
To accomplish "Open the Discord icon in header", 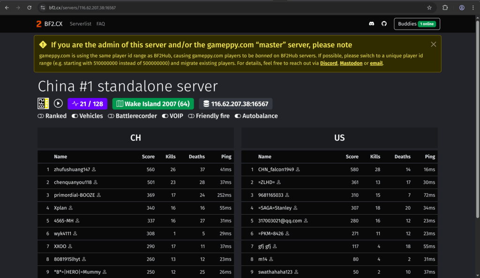I will pyautogui.click(x=372, y=24).
